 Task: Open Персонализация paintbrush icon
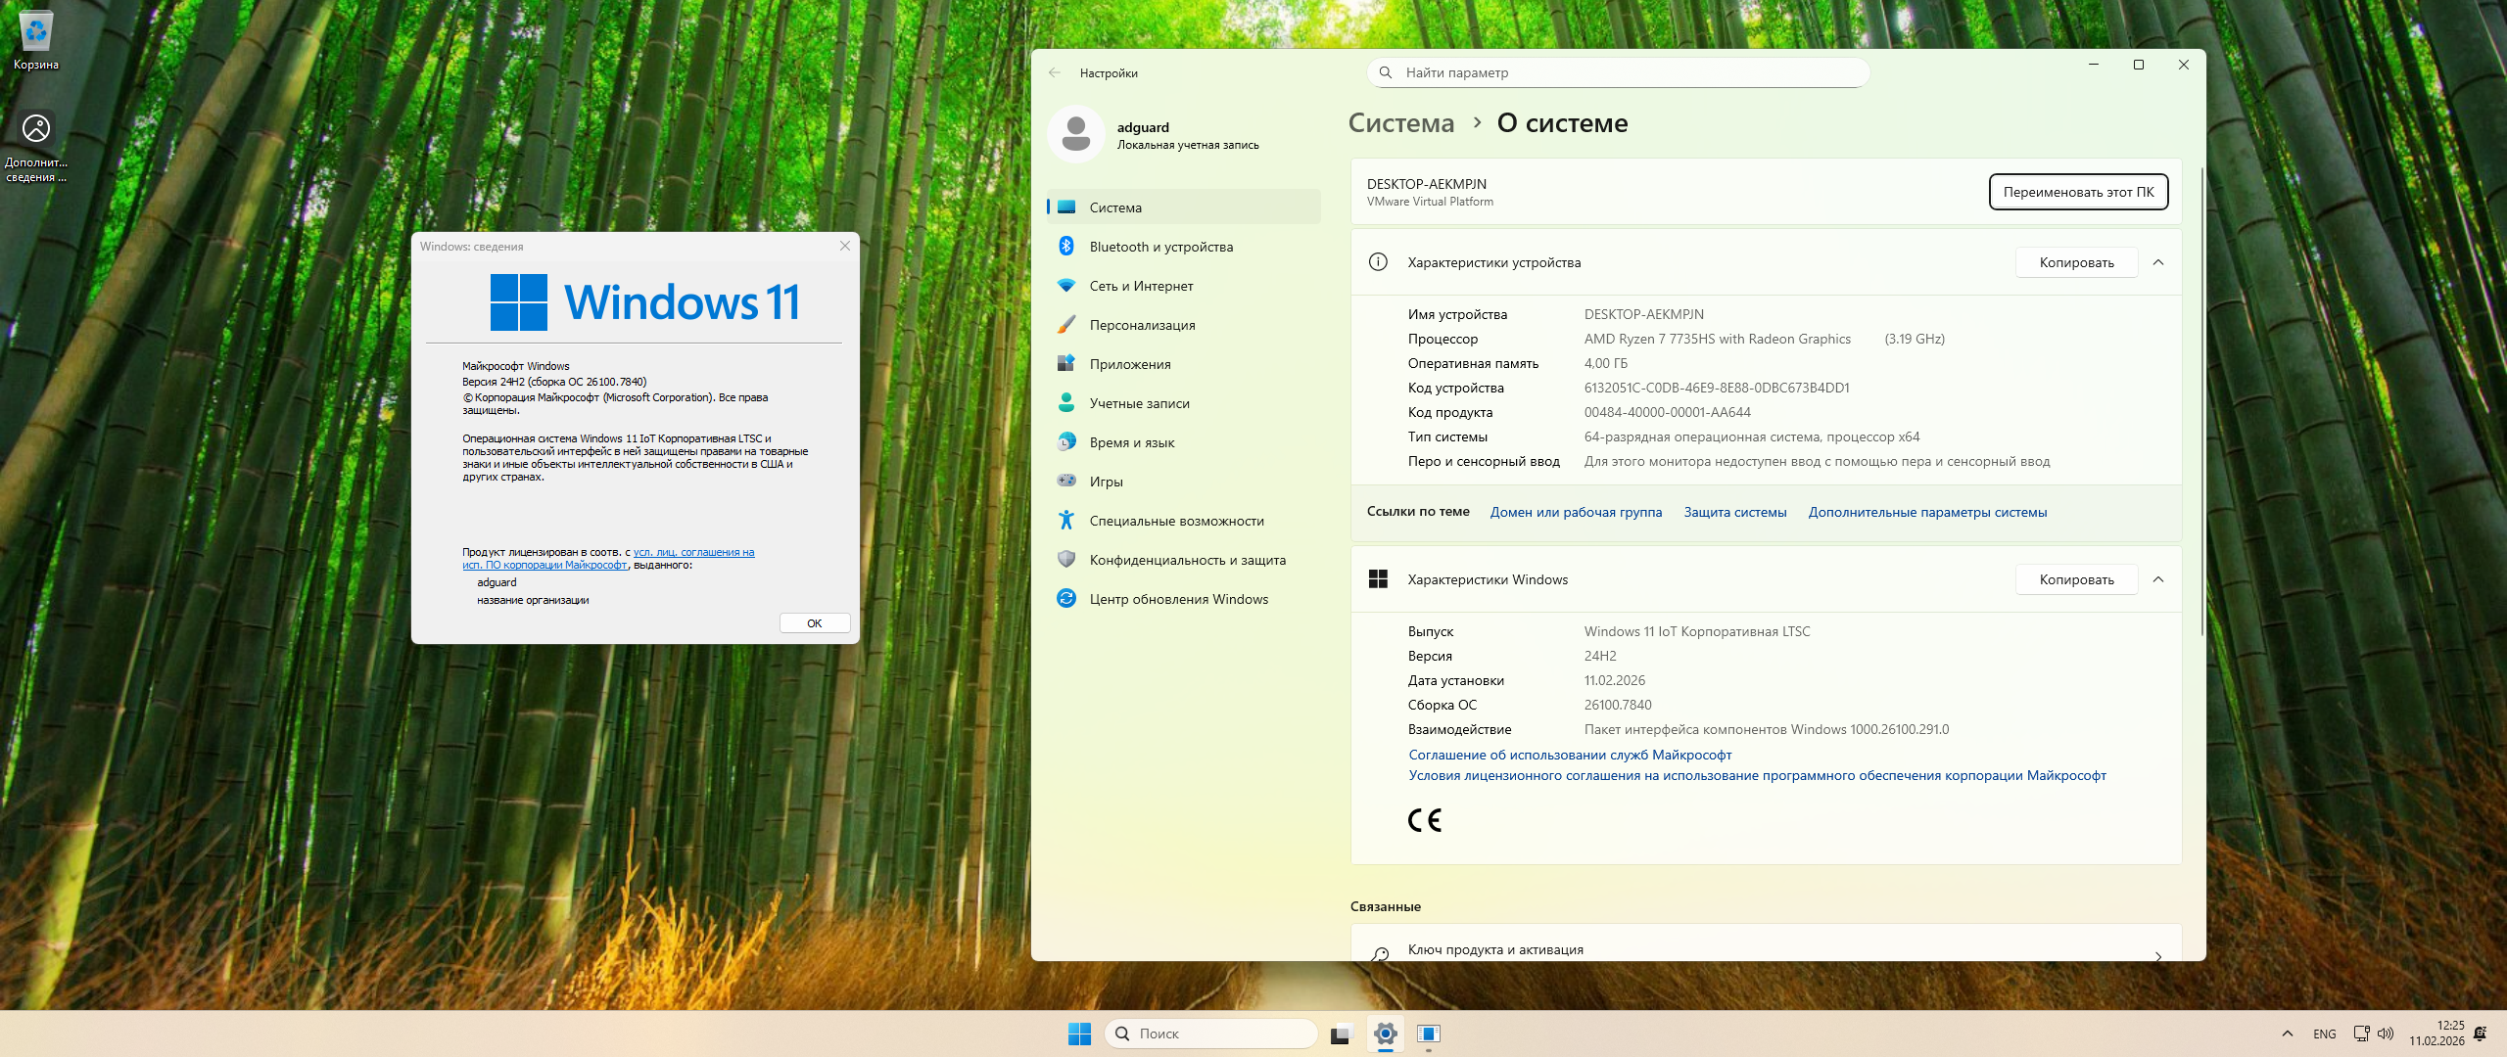coord(1066,325)
